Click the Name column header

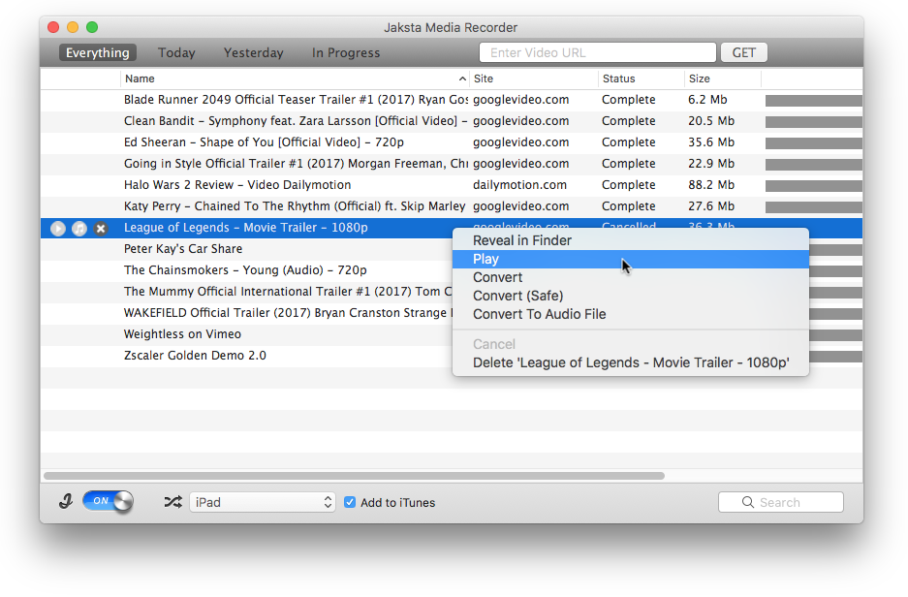pyautogui.click(x=295, y=79)
